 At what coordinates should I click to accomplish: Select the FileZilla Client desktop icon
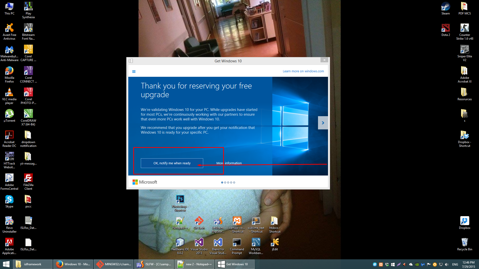[x=28, y=182]
